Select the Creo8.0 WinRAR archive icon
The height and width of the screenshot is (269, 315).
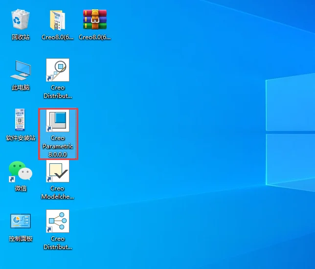pyautogui.click(x=95, y=19)
